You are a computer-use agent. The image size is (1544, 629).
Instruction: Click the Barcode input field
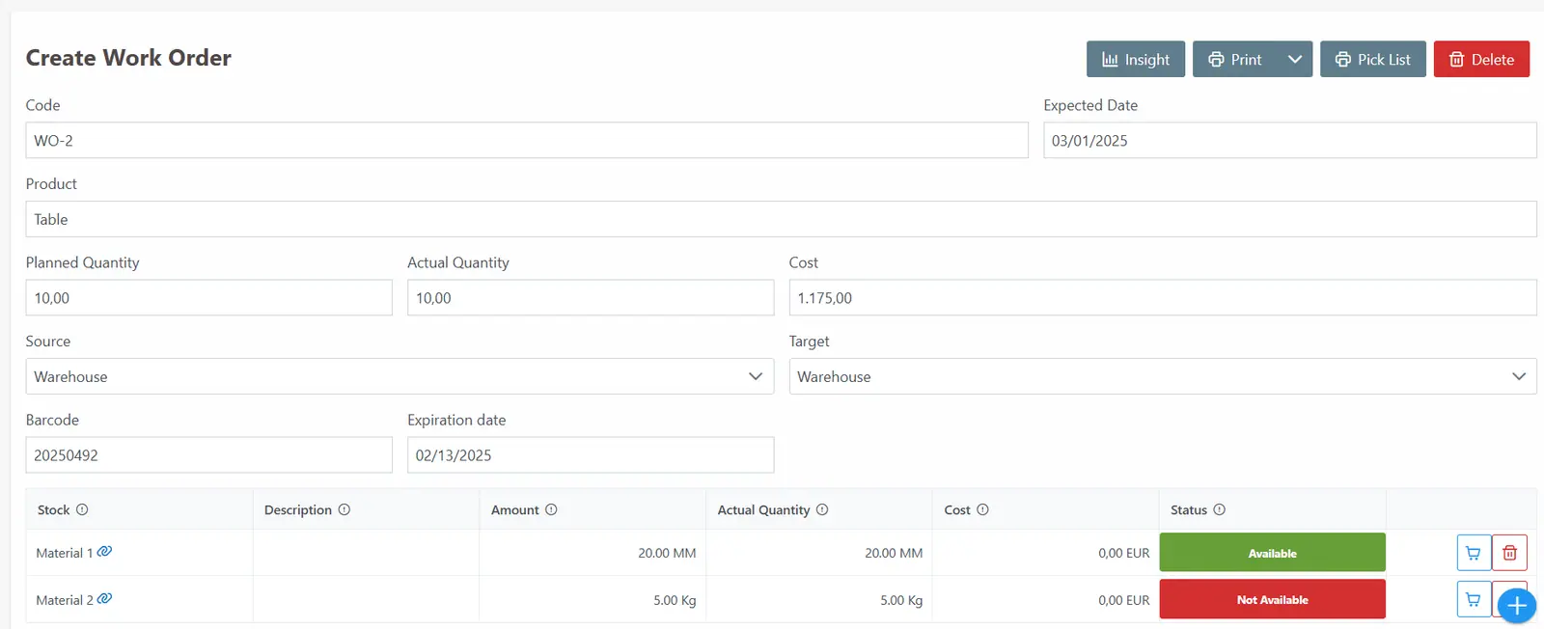coord(208,454)
